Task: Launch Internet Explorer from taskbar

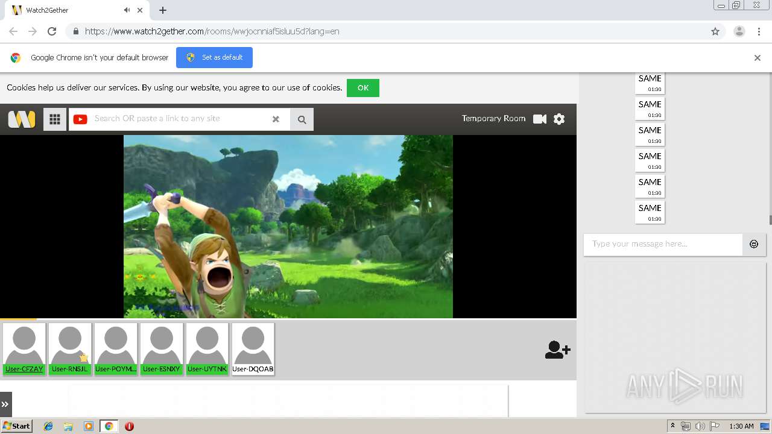Action: tap(48, 426)
